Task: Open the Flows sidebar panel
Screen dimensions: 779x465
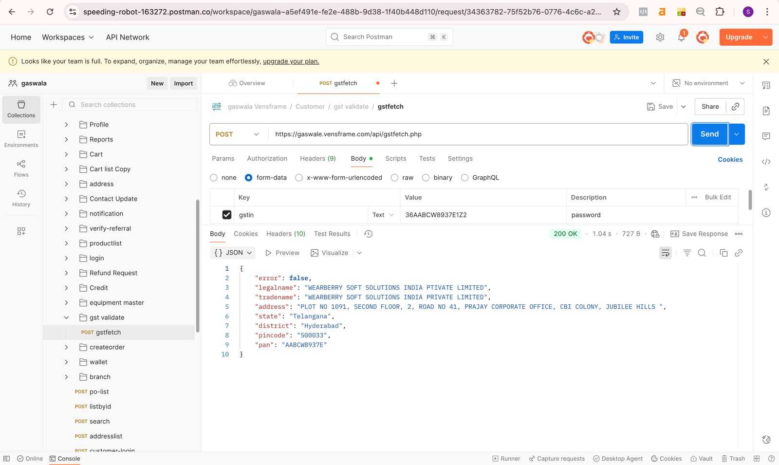Action: (x=21, y=168)
